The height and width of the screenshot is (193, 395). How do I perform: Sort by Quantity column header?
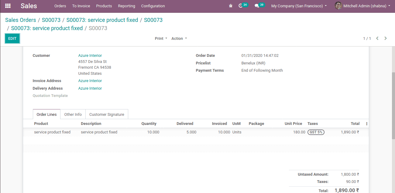149,124
